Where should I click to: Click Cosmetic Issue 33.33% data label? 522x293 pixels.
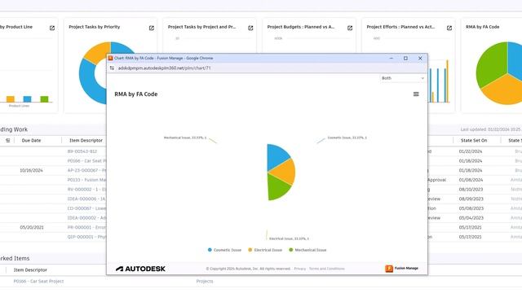click(347, 138)
